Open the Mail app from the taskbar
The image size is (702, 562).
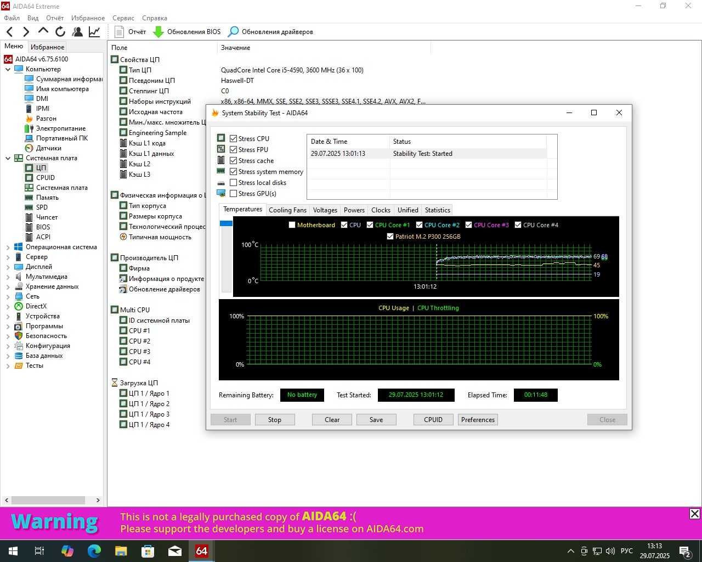pos(174,550)
